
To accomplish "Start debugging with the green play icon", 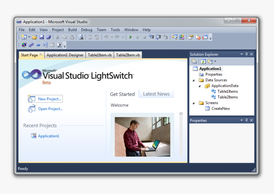I will [130, 37].
